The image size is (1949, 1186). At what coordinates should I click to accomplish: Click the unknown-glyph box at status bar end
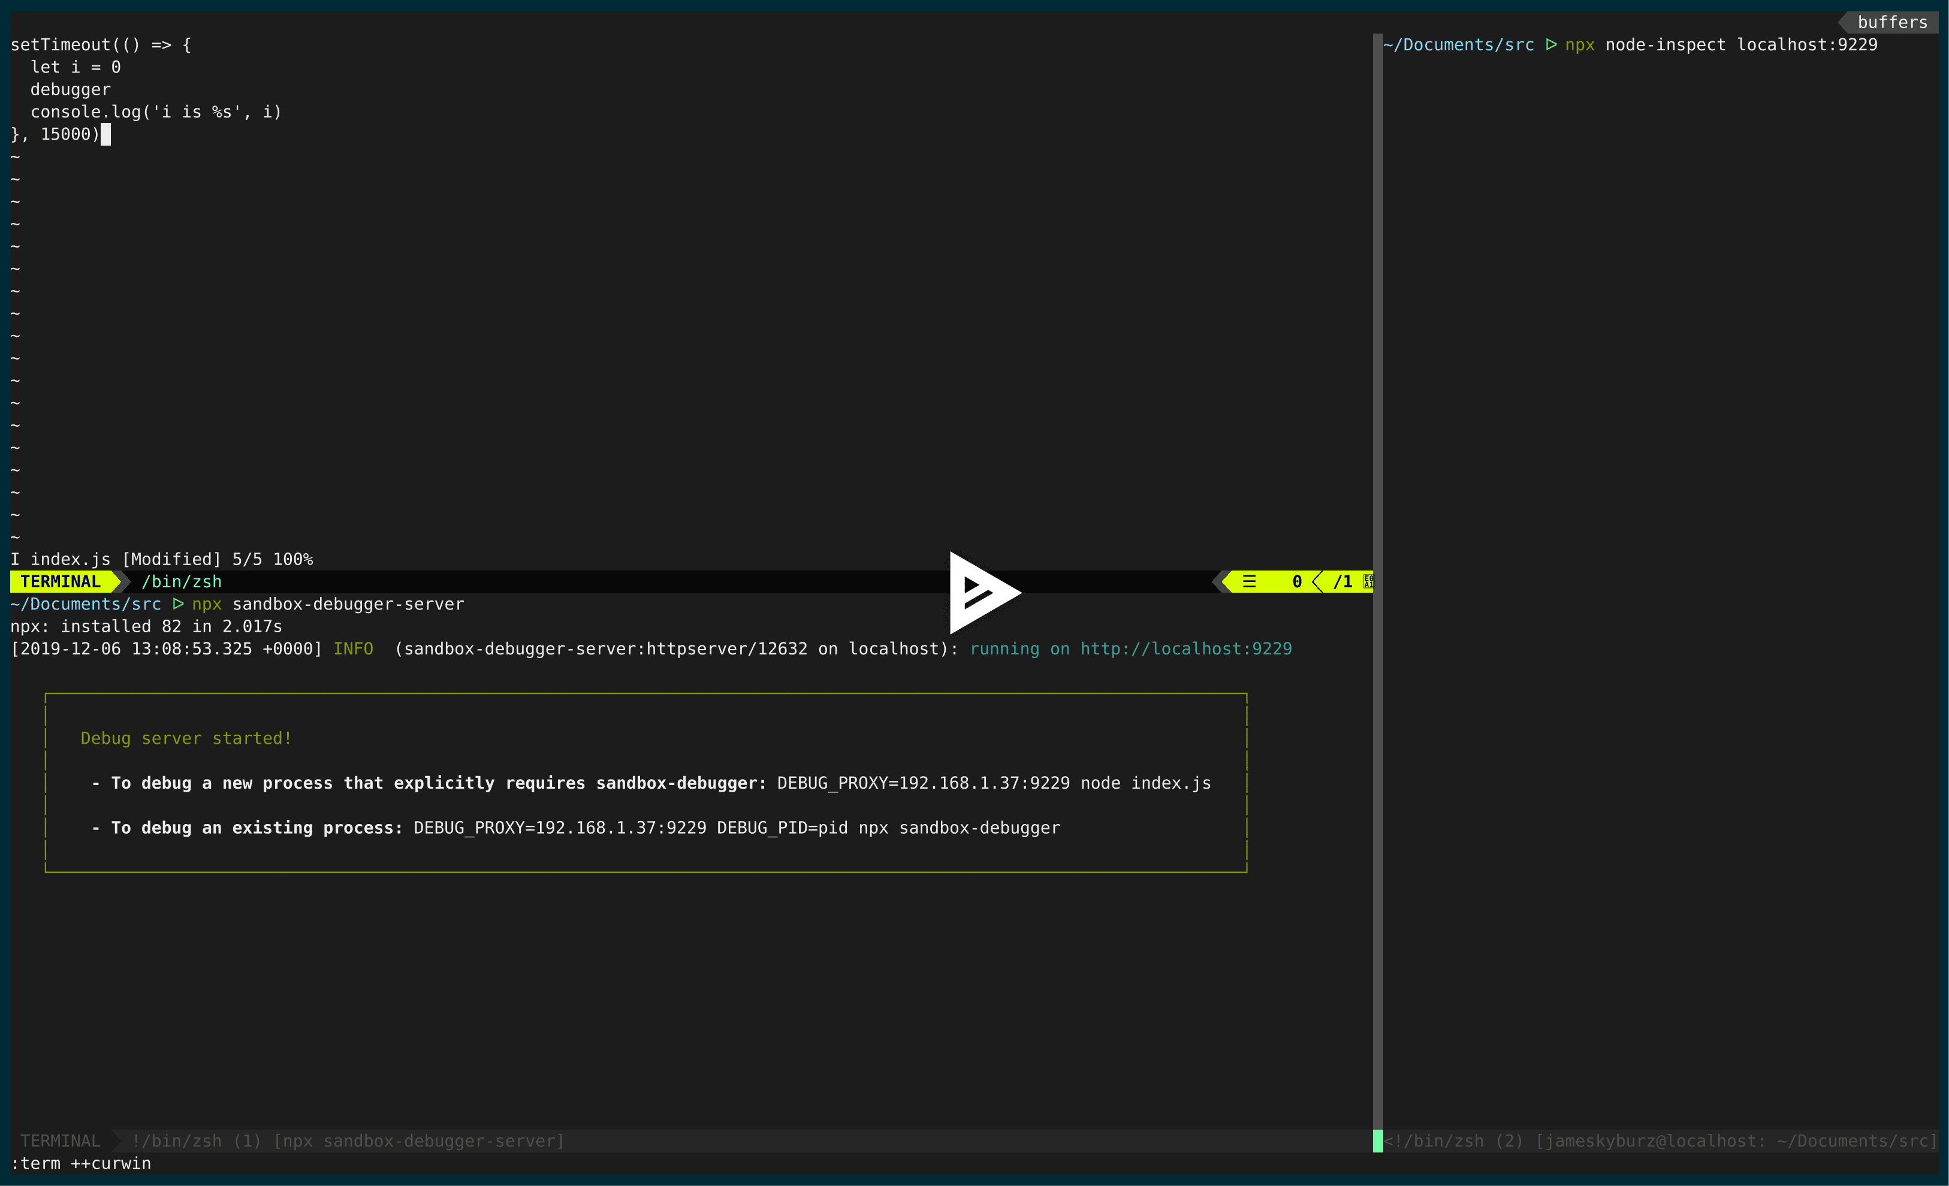1368,581
